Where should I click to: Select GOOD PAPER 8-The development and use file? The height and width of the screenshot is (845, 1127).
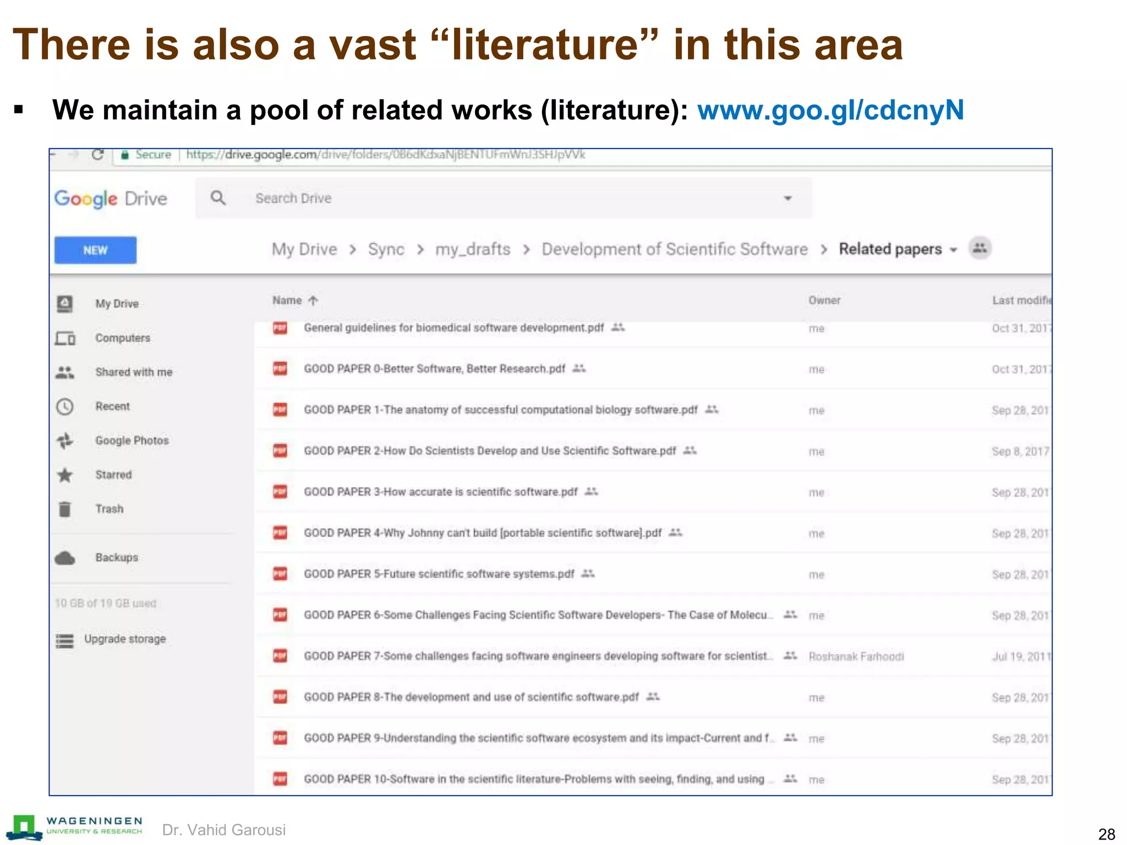tap(471, 697)
